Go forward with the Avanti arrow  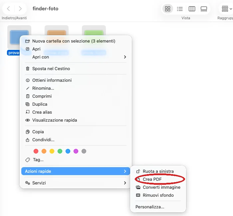click(20, 9)
